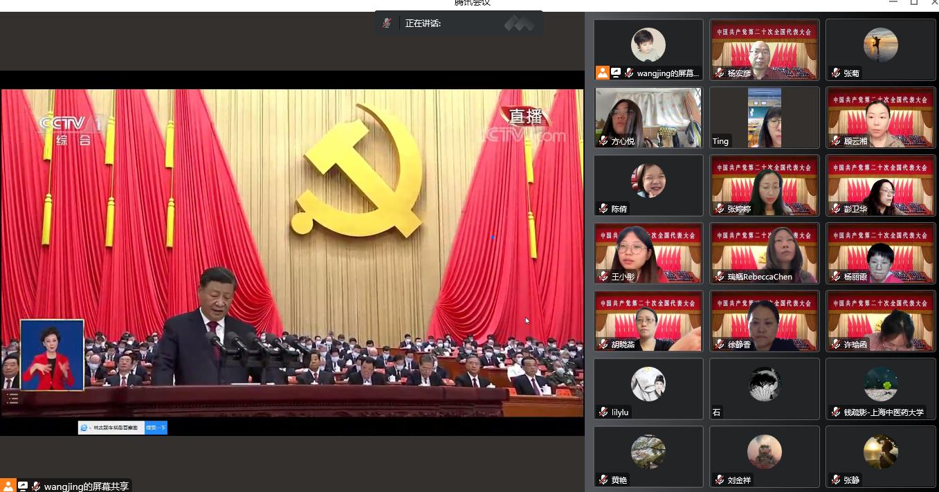Screen dimensions: 939x492
Task: Click the orange host icon on wangjing's tile
Action: [602, 73]
